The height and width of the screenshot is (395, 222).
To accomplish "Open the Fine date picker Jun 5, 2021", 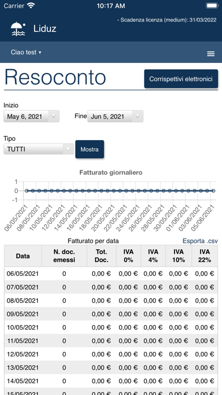I will coord(115,116).
